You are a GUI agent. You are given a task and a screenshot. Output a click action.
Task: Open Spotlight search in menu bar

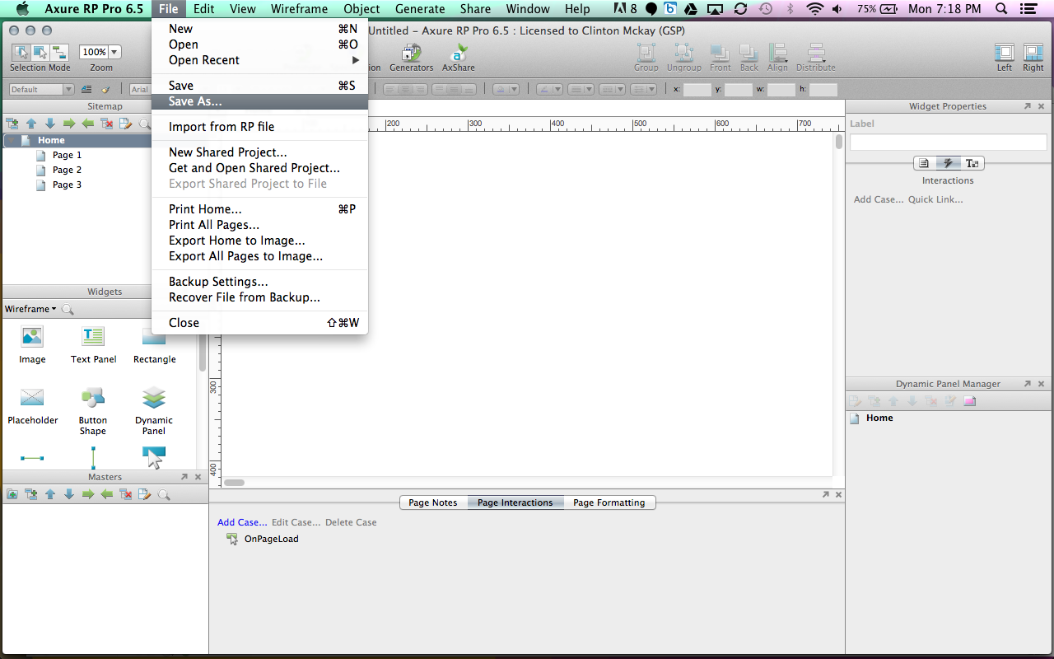point(1001,9)
